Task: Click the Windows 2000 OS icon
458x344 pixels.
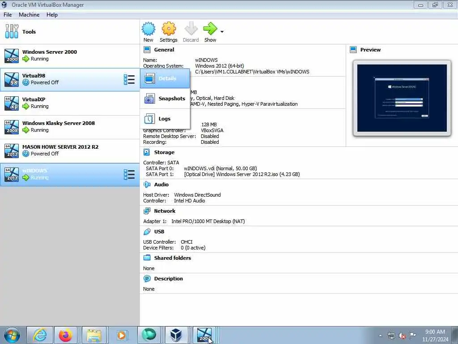Action: coord(12,56)
